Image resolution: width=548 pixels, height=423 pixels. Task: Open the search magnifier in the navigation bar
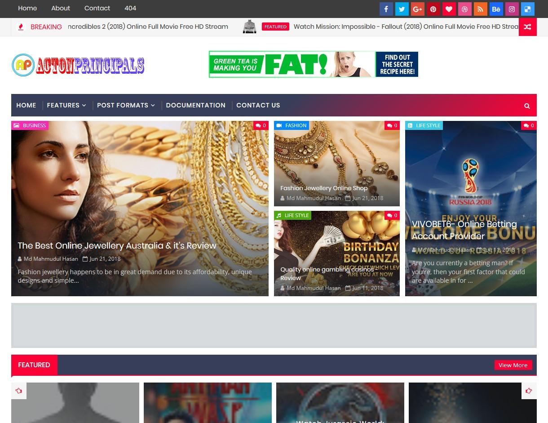click(526, 105)
